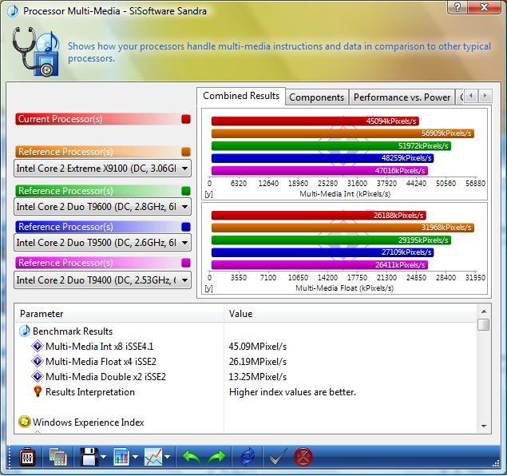Click the help question mark button
The width and height of the screenshot is (507, 476).
(457, 7)
